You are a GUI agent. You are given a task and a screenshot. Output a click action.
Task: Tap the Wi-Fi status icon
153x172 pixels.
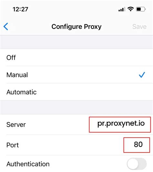coord(130,9)
